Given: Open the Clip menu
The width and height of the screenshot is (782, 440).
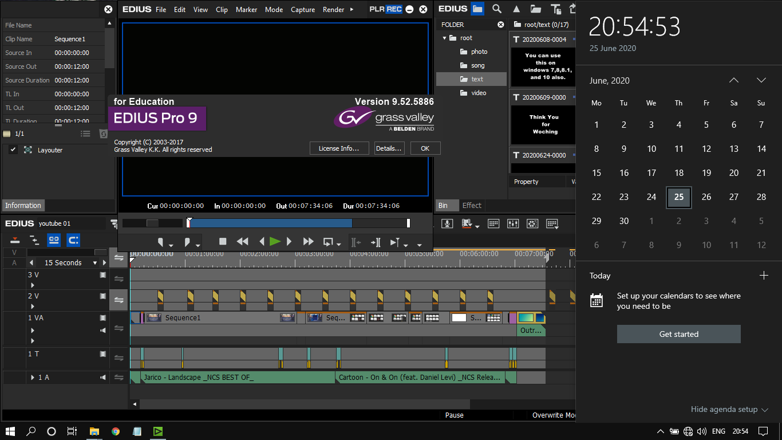Looking at the screenshot, I should coord(222,10).
